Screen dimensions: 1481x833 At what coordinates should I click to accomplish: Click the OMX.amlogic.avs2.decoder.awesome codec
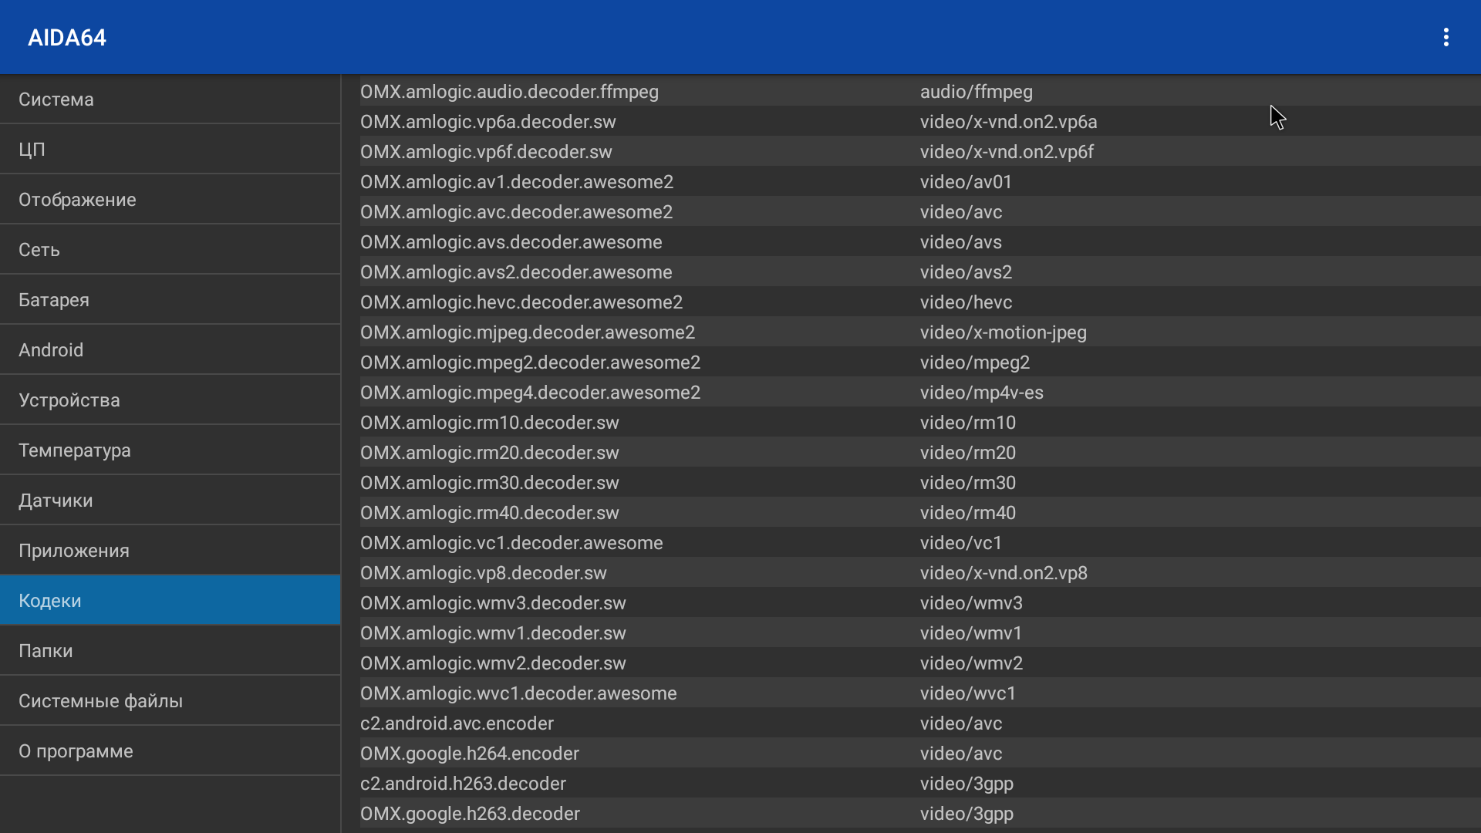919,272
